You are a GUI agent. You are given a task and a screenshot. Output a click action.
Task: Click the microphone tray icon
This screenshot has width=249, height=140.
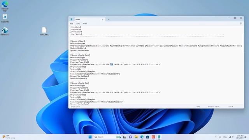coord(220,137)
